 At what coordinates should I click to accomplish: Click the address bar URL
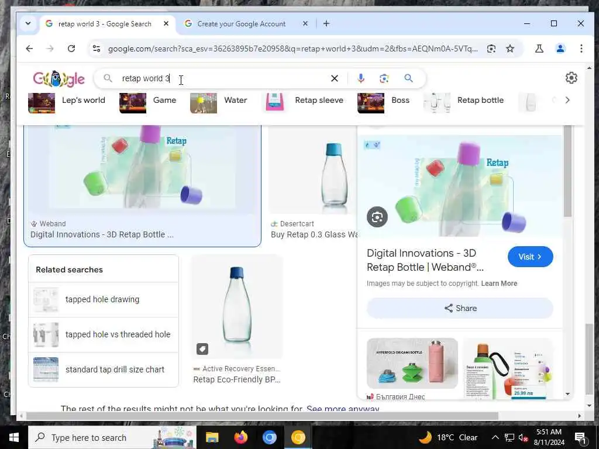pos(292,49)
